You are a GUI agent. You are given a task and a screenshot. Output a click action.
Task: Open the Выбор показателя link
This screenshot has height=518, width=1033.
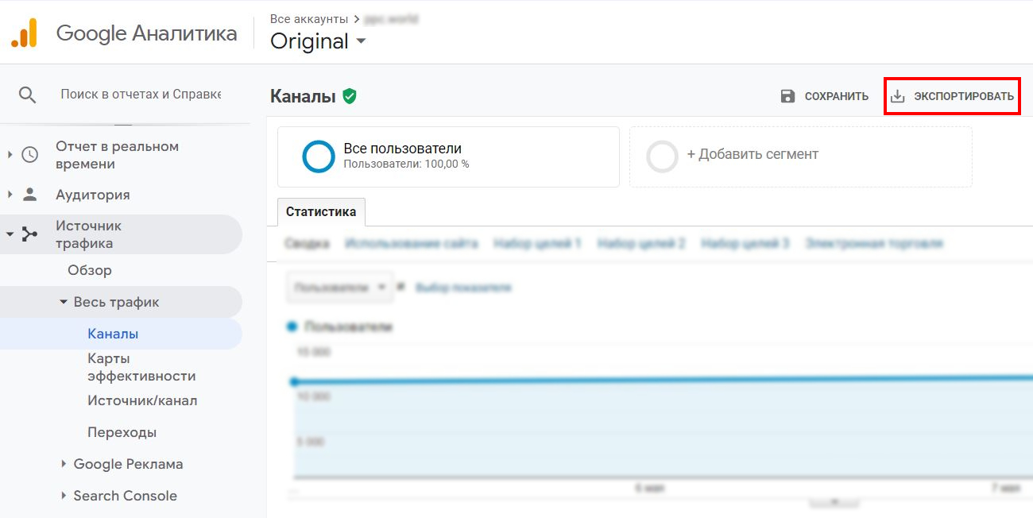[x=463, y=287]
